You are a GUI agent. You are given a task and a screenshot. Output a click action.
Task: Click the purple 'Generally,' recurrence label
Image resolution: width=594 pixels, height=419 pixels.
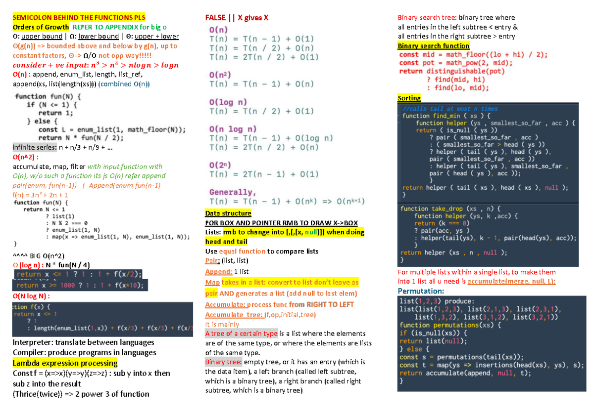click(233, 192)
